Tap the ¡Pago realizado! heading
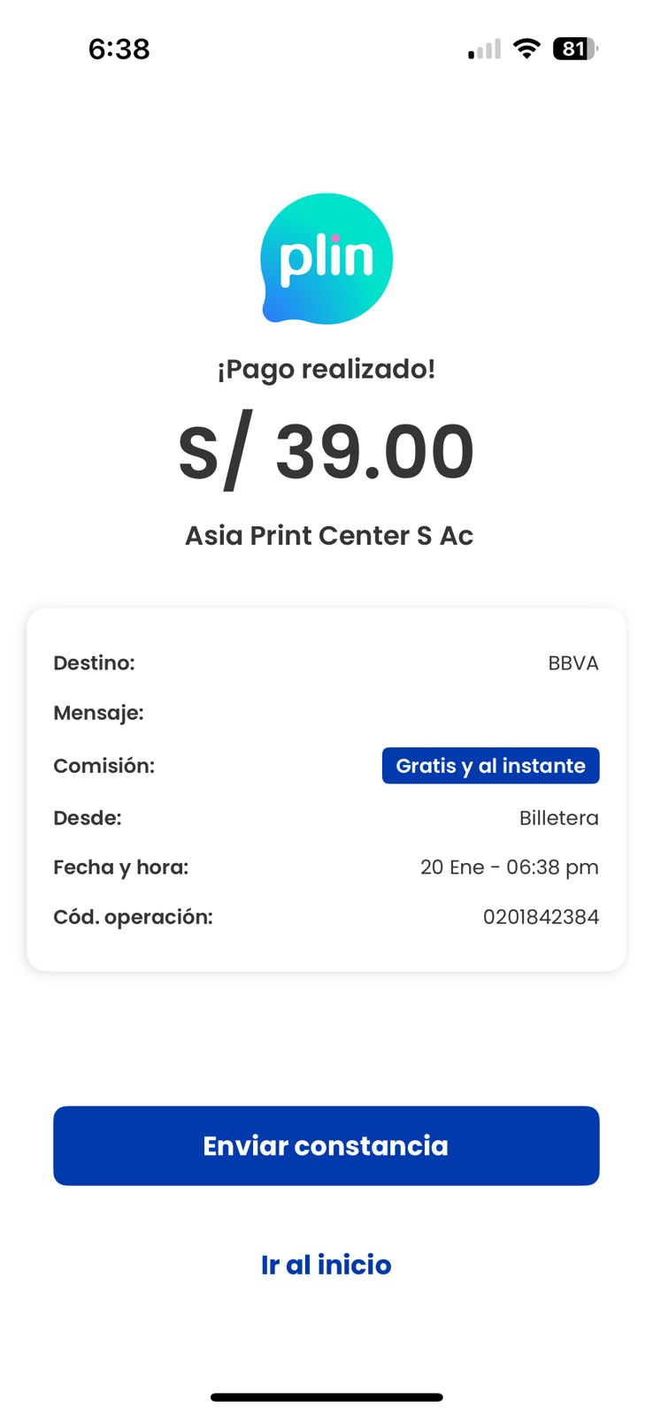 [326, 369]
